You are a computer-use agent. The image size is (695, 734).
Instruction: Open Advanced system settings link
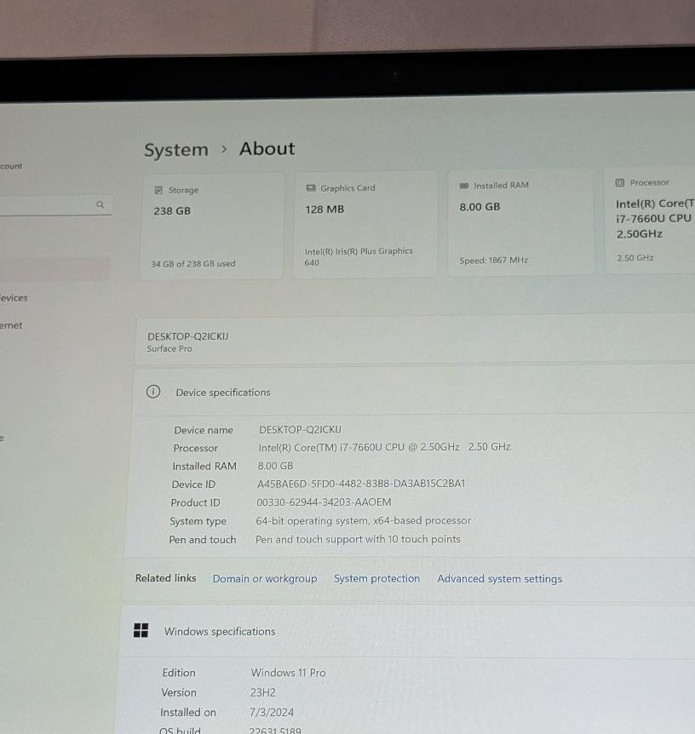(x=500, y=579)
